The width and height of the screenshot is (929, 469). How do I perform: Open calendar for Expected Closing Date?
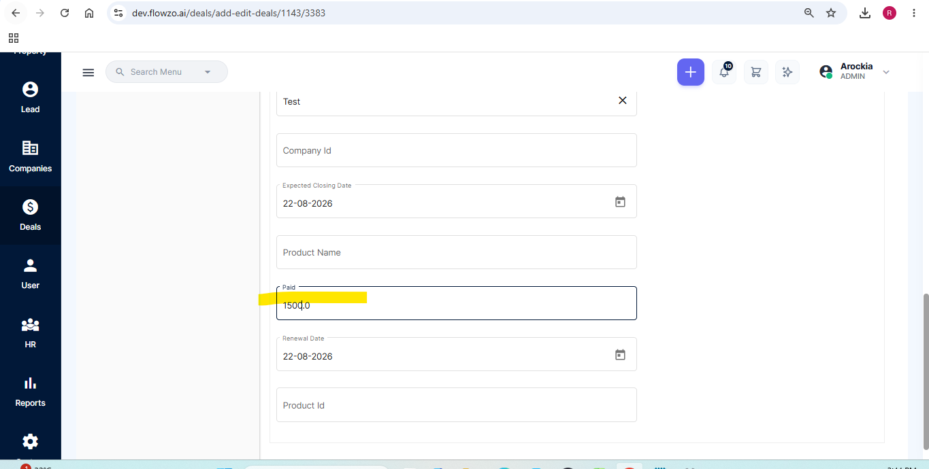620,202
